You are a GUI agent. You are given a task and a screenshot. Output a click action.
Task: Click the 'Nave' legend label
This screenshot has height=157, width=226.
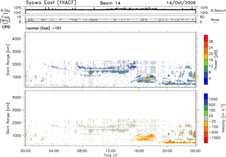pos(215,20)
